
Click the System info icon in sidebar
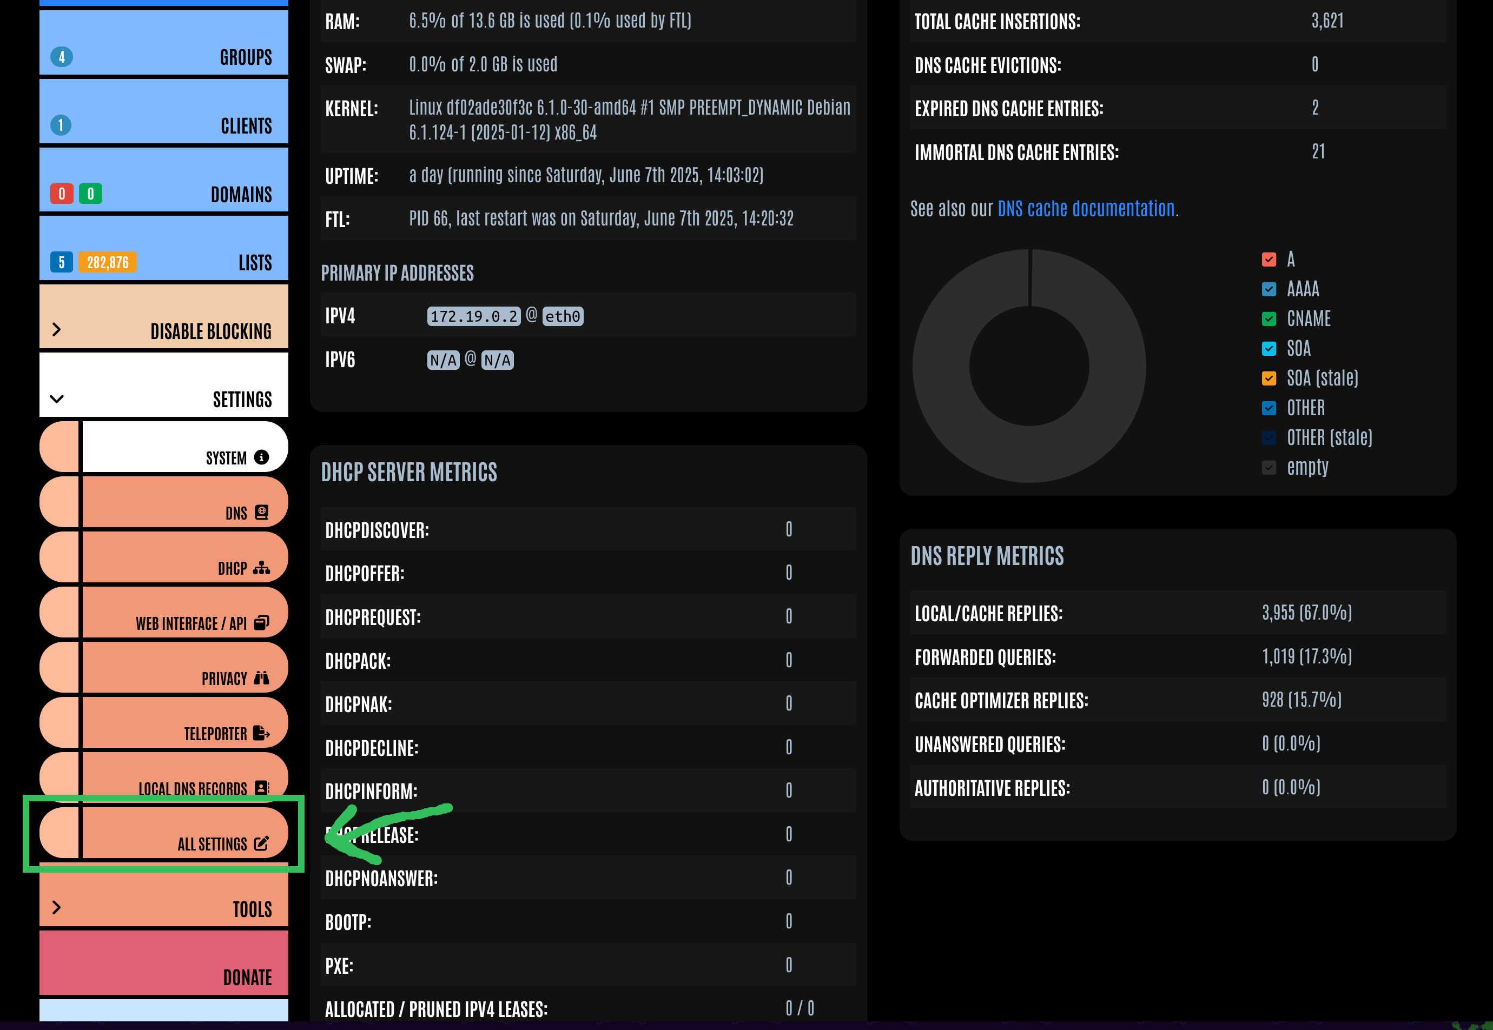[261, 457]
